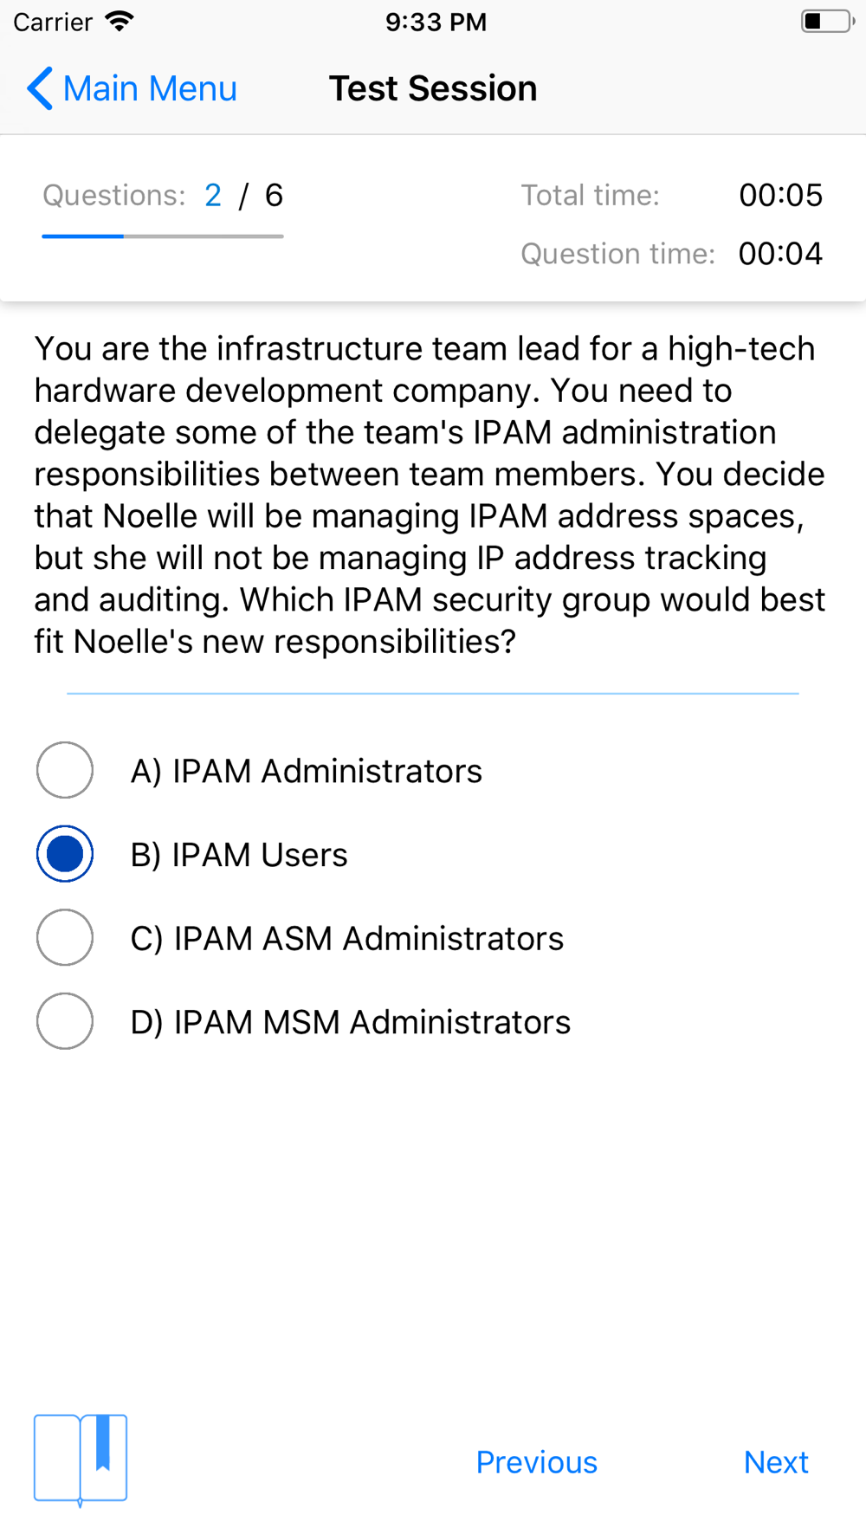The width and height of the screenshot is (866, 1540).
Task: Go to the Next question
Action: [776, 1462]
